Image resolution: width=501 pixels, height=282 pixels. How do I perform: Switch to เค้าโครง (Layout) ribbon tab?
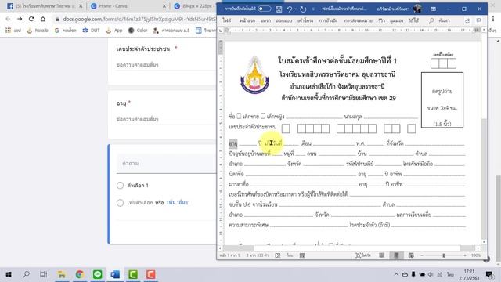tap(305, 20)
